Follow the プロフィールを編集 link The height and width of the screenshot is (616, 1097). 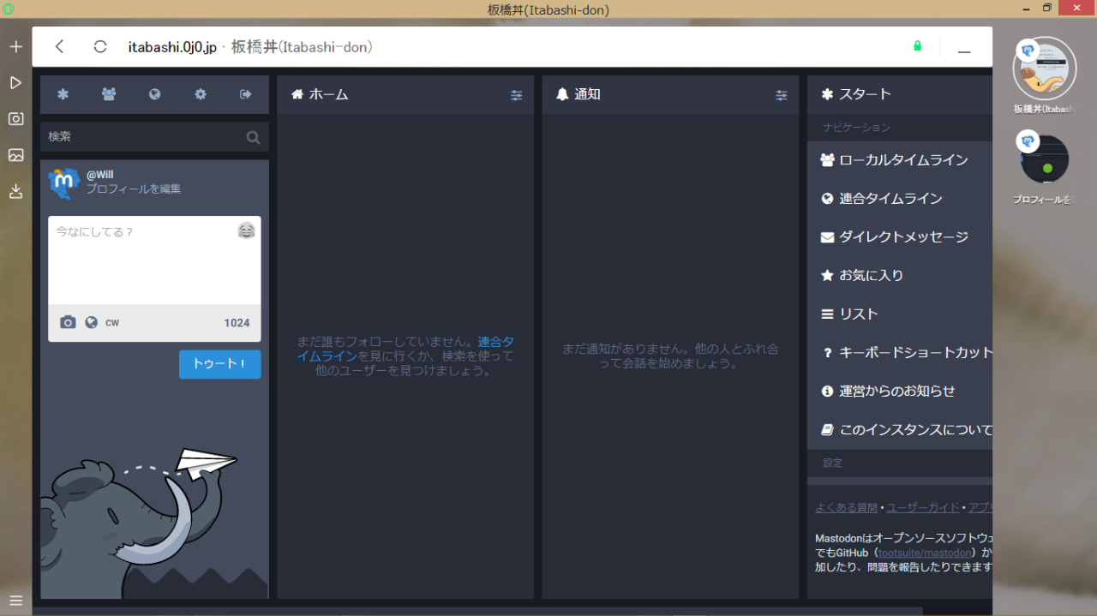133,189
